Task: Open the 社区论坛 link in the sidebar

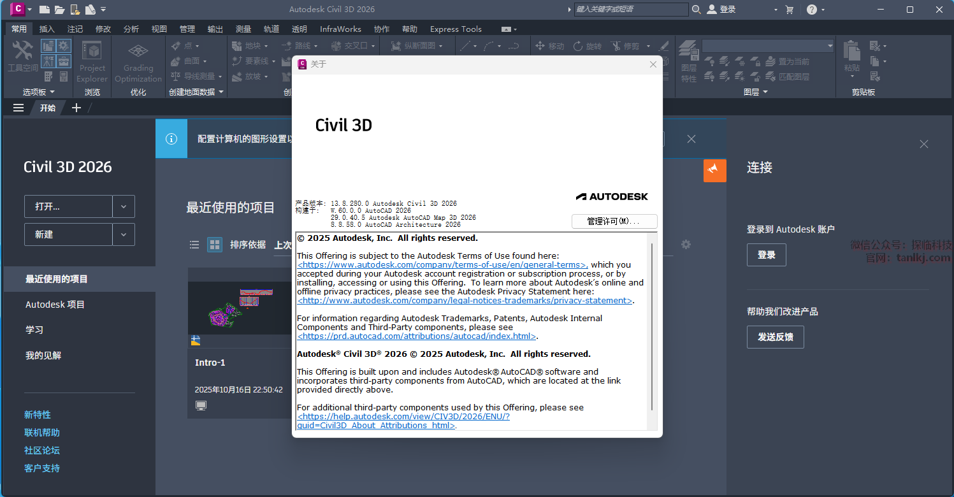Action: point(42,450)
